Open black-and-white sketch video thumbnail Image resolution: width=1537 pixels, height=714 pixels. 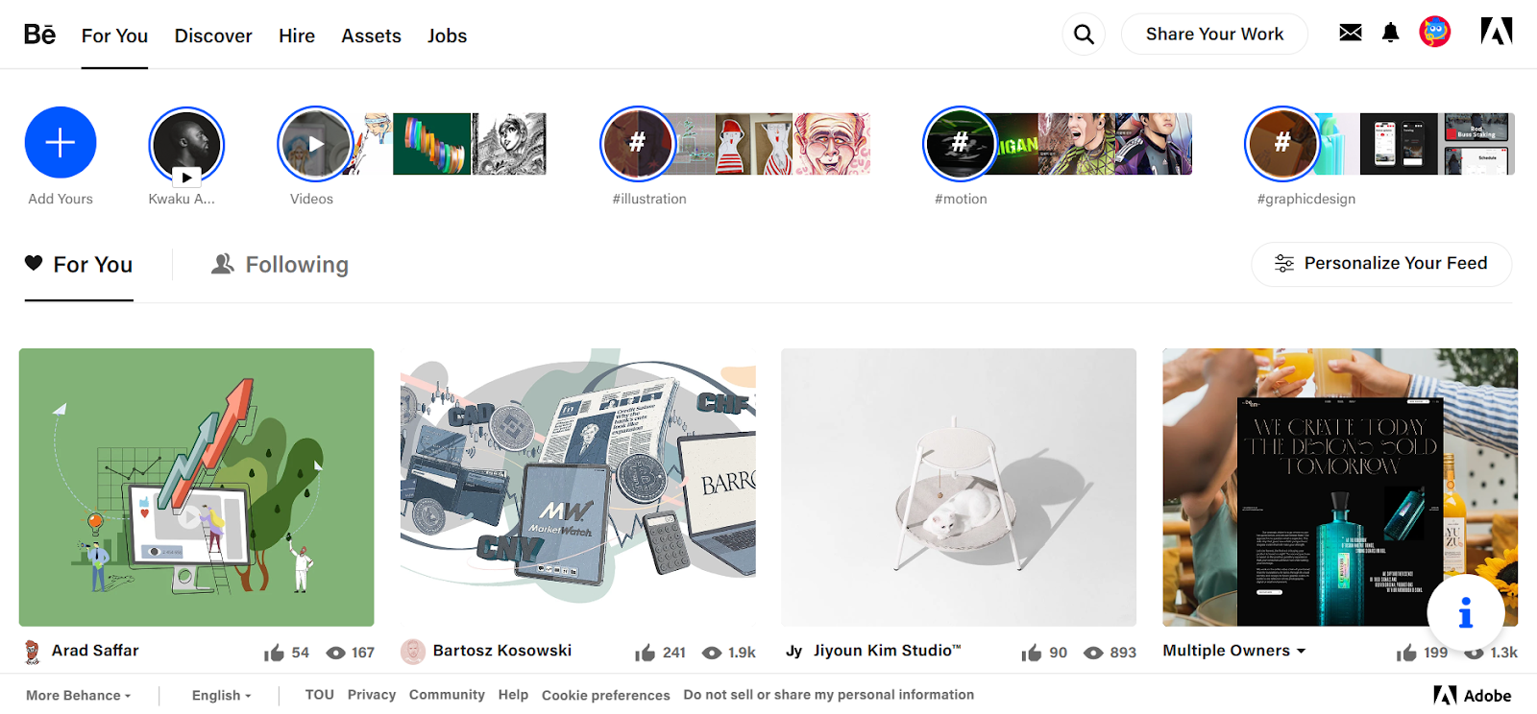pyautogui.click(x=509, y=144)
